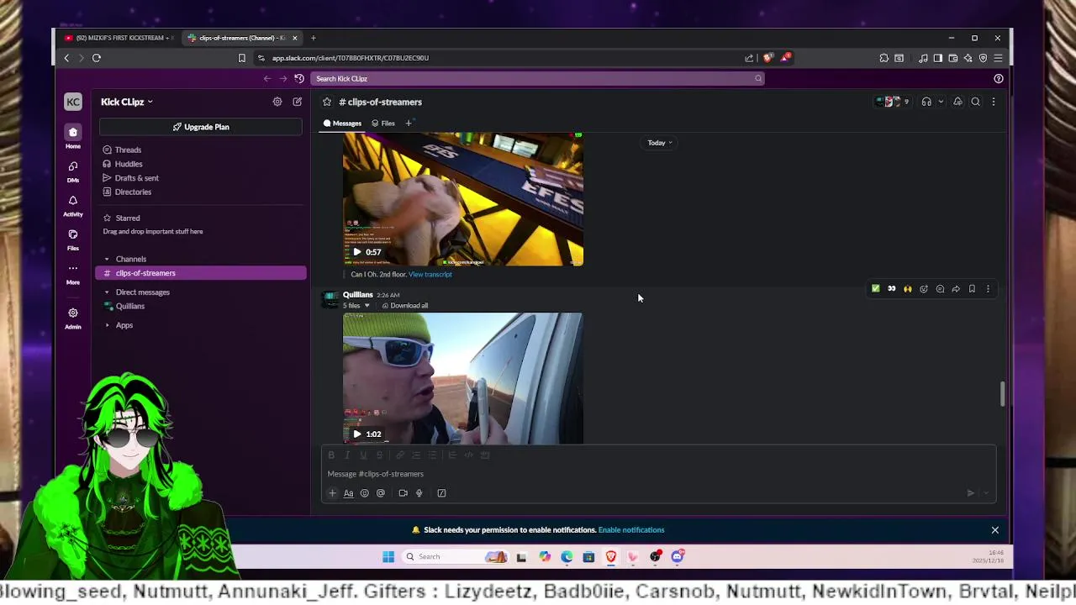The width and height of the screenshot is (1076, 605).
Task: Attach a file with plus button
Action: point(332,493)
